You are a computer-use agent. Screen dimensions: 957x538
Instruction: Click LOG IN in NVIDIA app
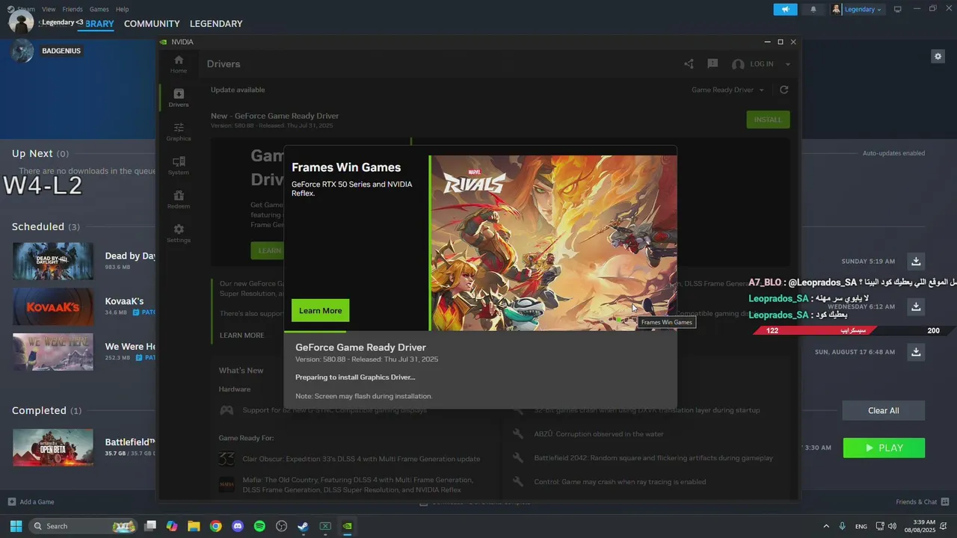tap(761, 64)
